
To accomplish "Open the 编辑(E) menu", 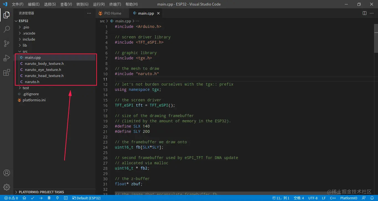I will (x=34, y=4).
